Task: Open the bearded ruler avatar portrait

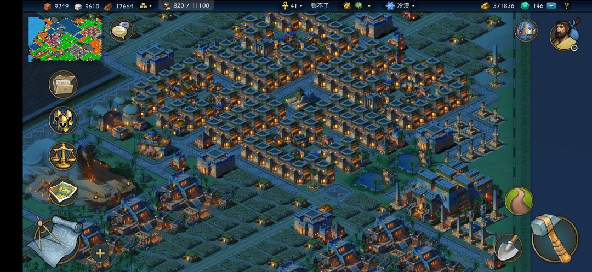Action: point(565,34)
